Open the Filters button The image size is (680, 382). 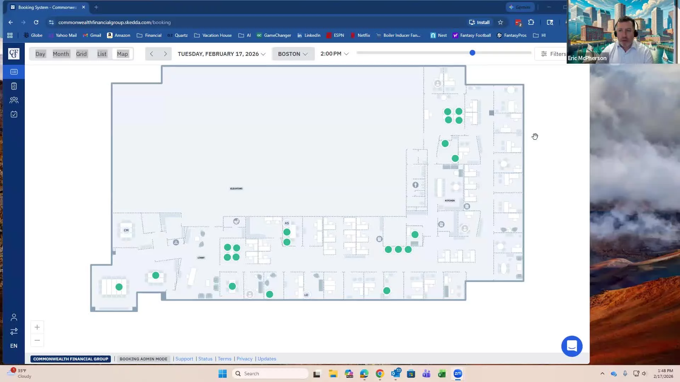click(x=553, y=54)
